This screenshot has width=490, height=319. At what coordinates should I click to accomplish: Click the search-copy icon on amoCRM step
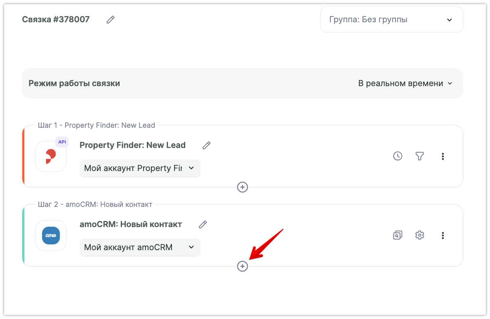click(x=398, y=235)
